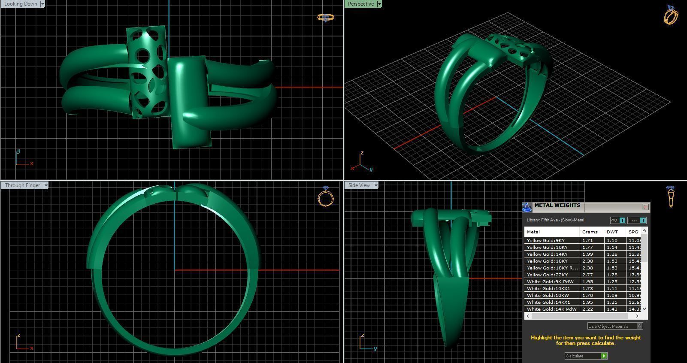The width and height of the screenshot is (687, 363).
Task: Click the horizontal scroll right arrow
Action: pyautogui.click(x=637, y=316)
